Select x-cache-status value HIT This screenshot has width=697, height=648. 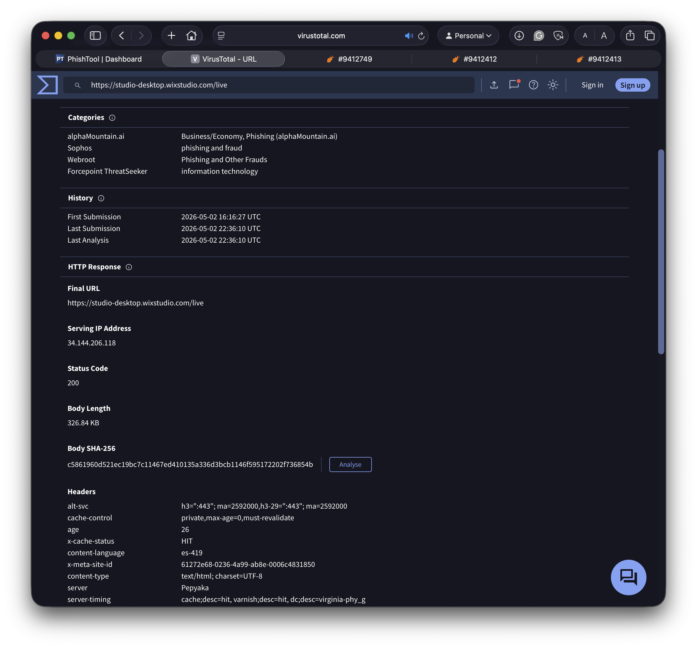187,541
